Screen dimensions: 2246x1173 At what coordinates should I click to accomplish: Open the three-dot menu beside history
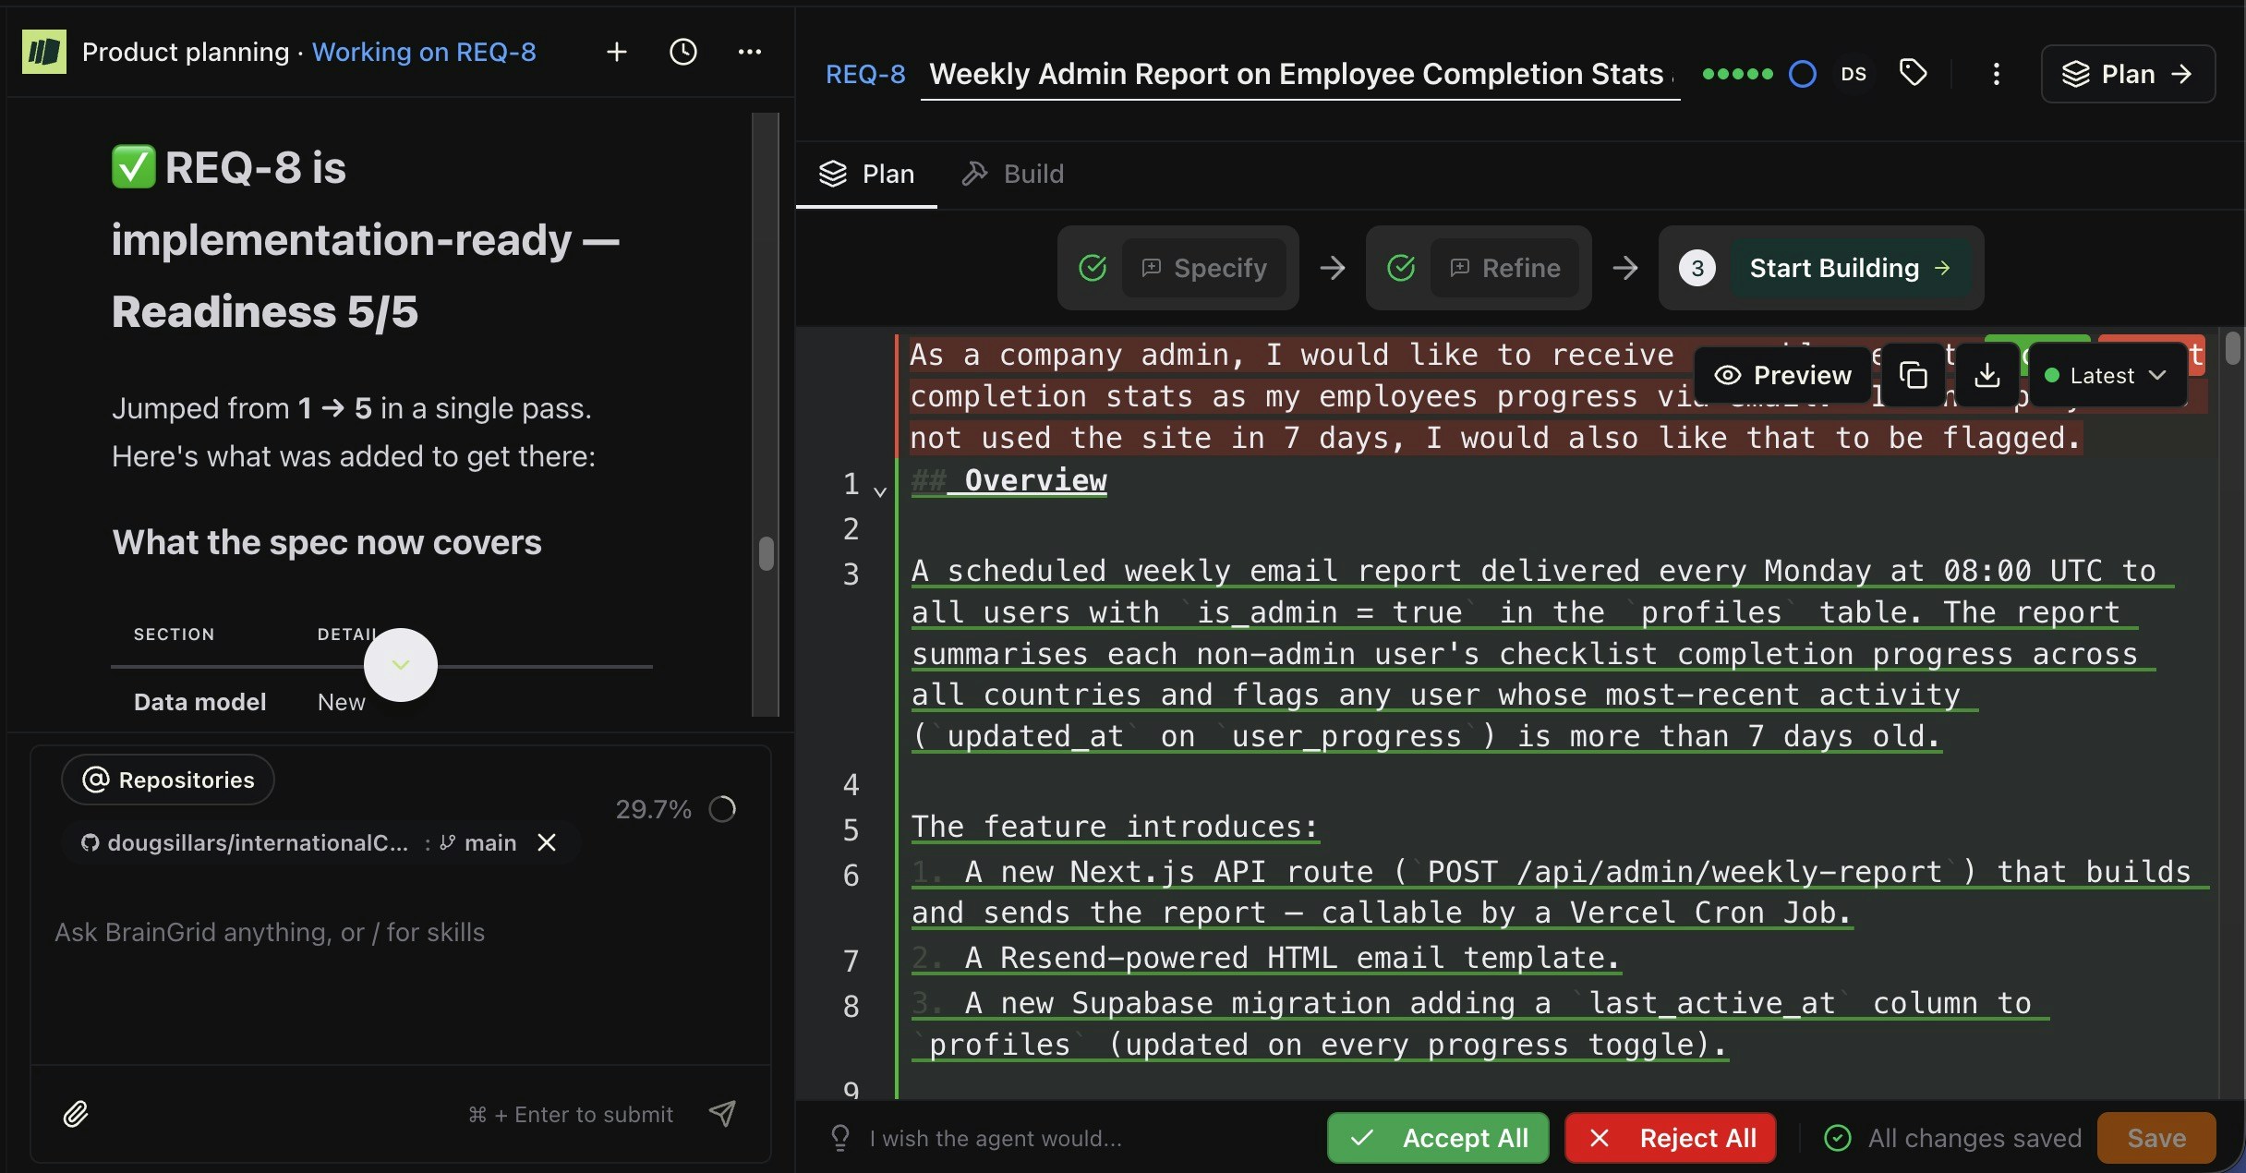click(750, 53)
